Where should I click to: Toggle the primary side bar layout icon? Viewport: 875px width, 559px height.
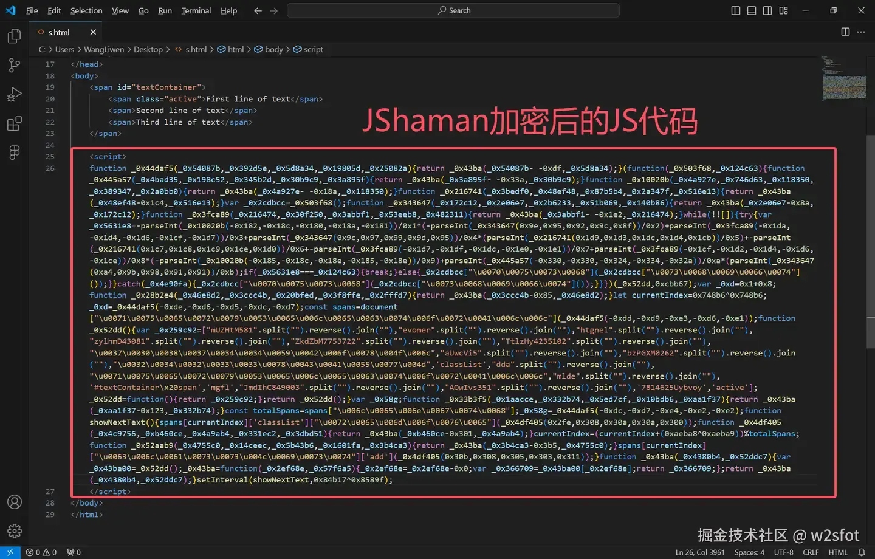click(736, 10)
